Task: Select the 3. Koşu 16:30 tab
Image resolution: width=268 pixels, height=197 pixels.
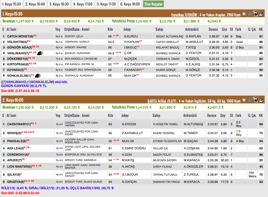Action: (59, 4)
